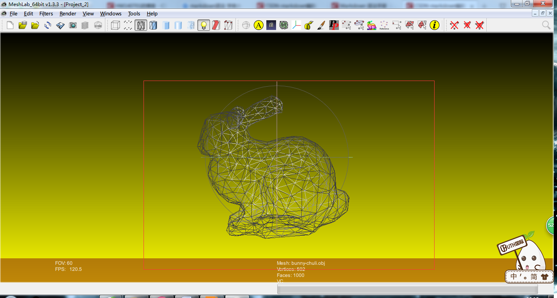Toggle wireframe render mode
Image resolution: width=557 pixels, height=298 pixels.
pyautogui.click(x=141, y=26)
